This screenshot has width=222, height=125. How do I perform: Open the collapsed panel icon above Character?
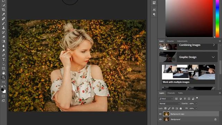[x=154, y=2]
